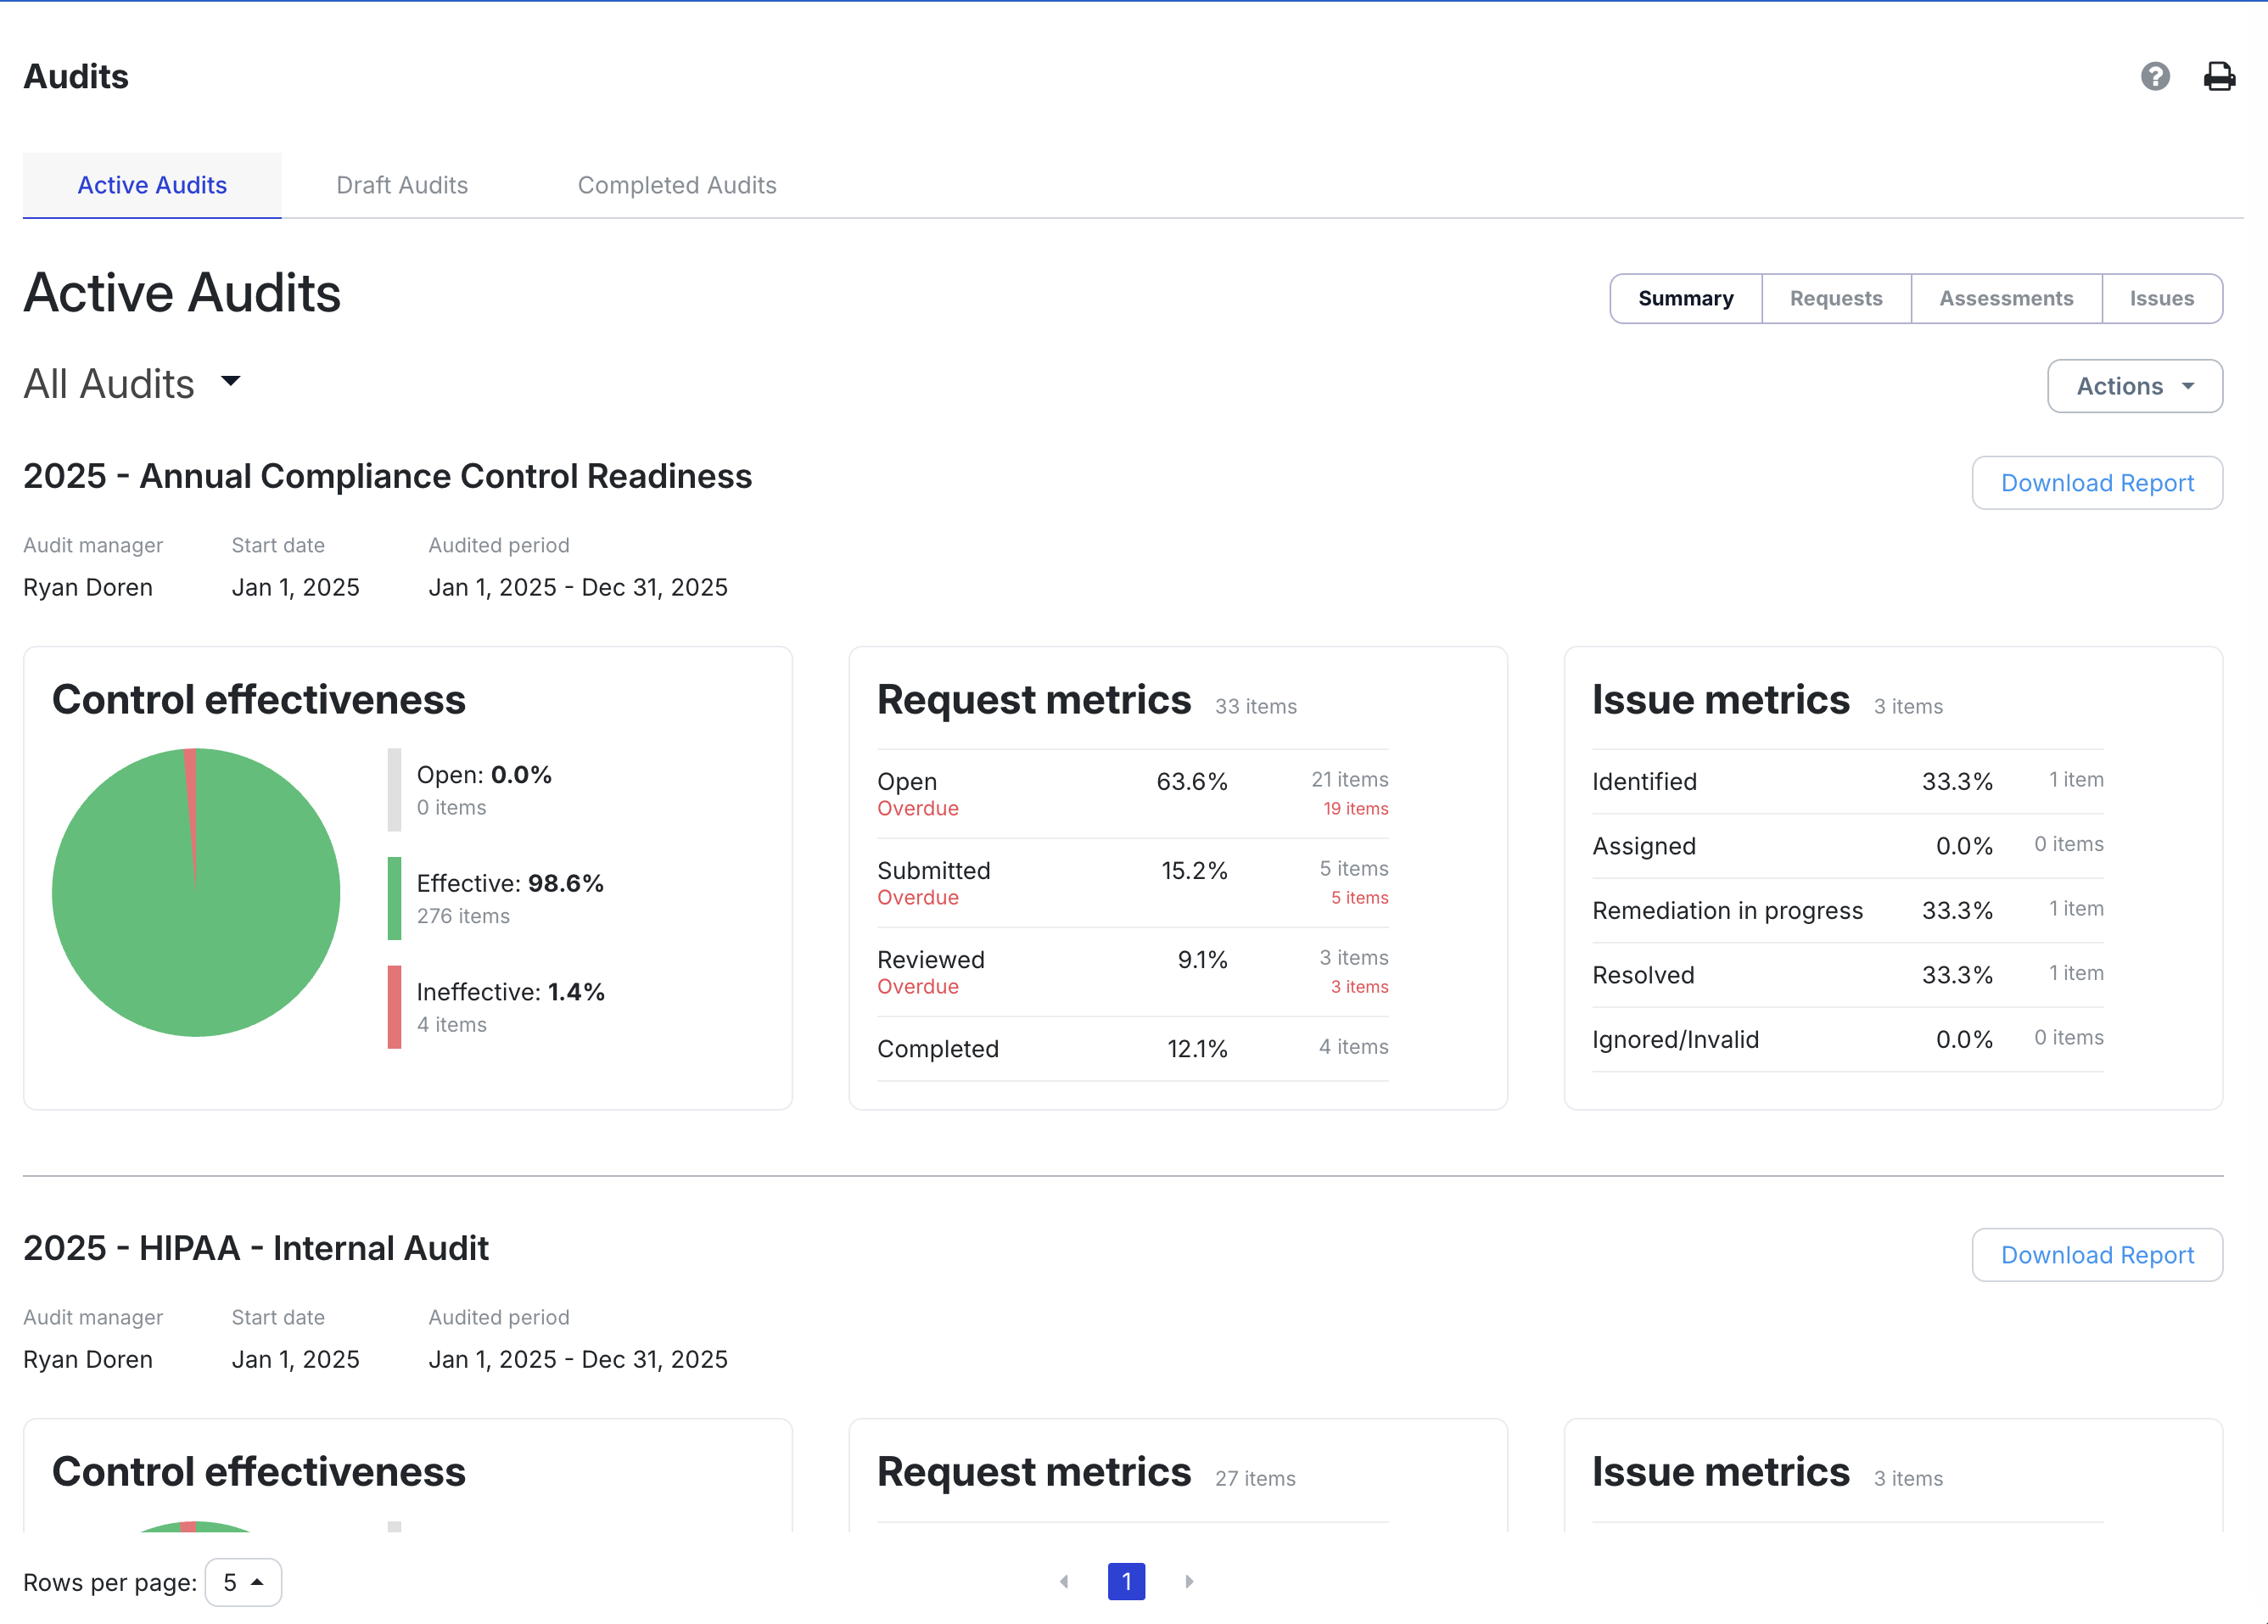The height and width of the screenshot is (1624, 2268).
Task: Click the help question mark icon
Action: pyautogui.click(x=2155, y=76)
